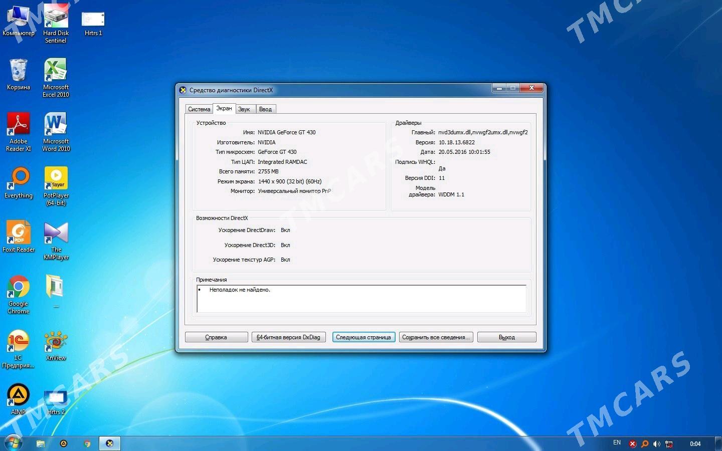The image size is (722, 451).
Task: Click the Выход button
Action: click(507, 337)
